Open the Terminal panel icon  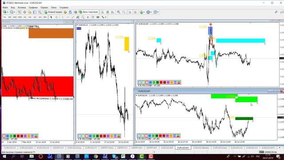click(35, 12)
